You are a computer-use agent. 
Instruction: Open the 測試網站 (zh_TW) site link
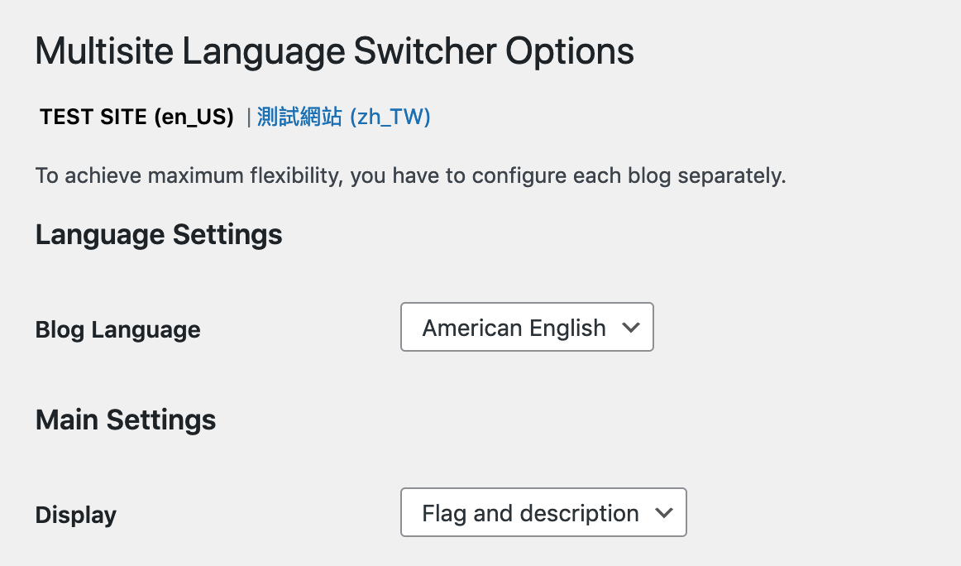[x=343, y=118]
